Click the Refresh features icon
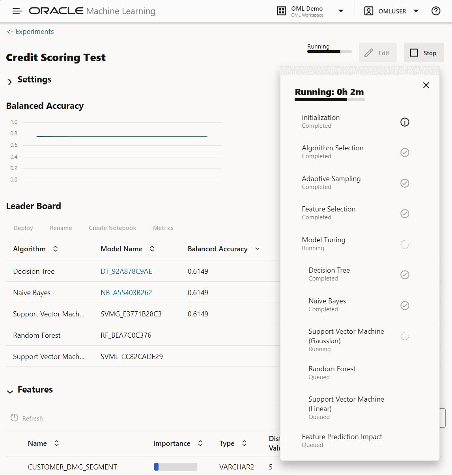 click(15, 418)
